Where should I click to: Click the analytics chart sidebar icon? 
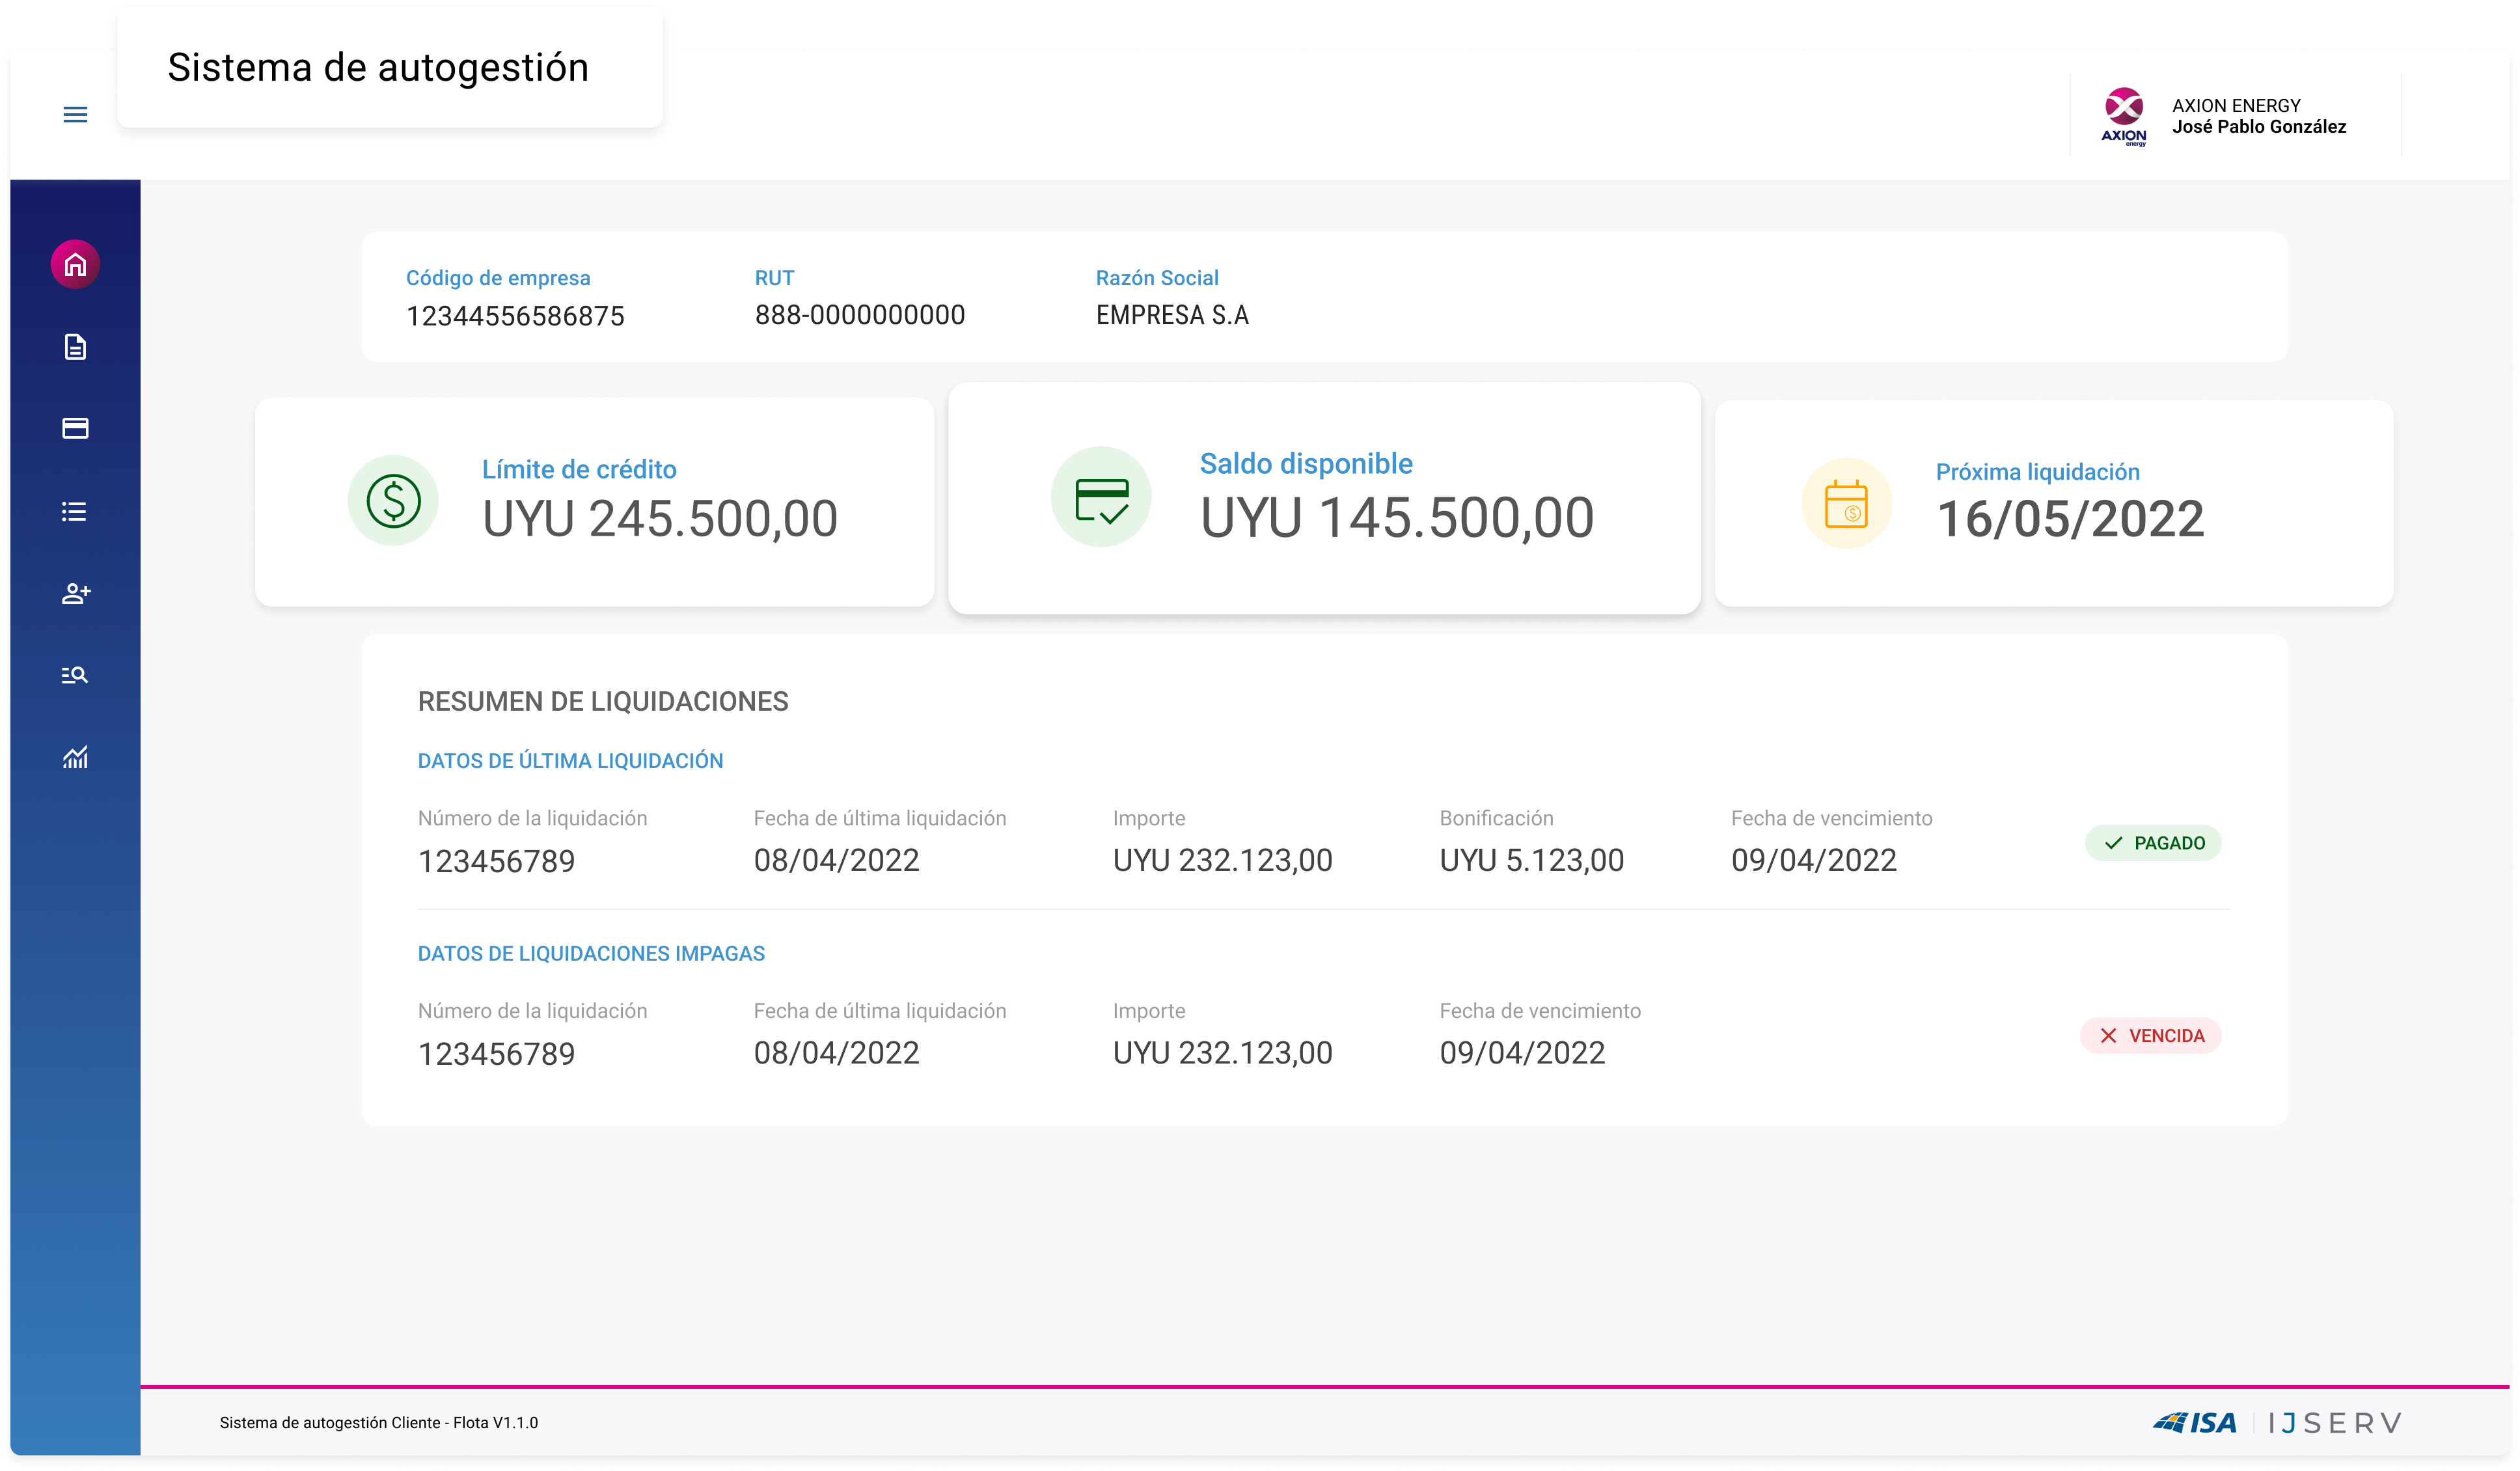pyautogui.click(x=75, y=757)
